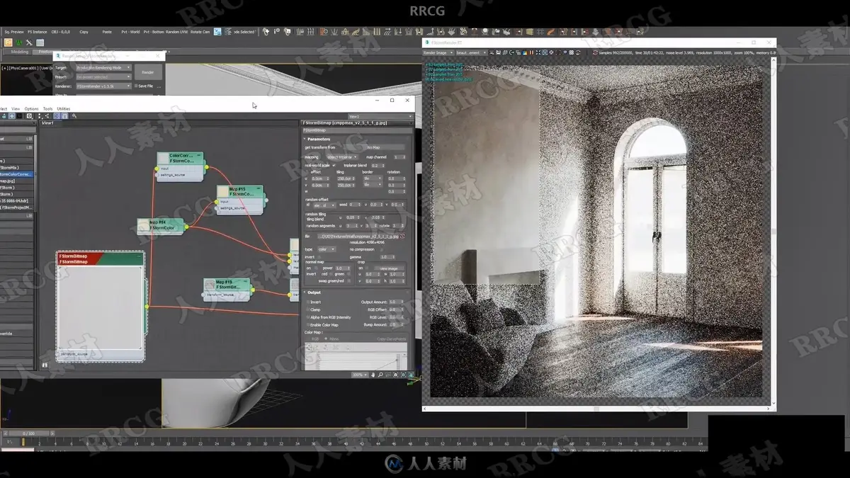850x478 pixels.
Task: Click the blue checkbox icon beside Rotate Cam
Action: pyautogui.click(x=217, y=32)
